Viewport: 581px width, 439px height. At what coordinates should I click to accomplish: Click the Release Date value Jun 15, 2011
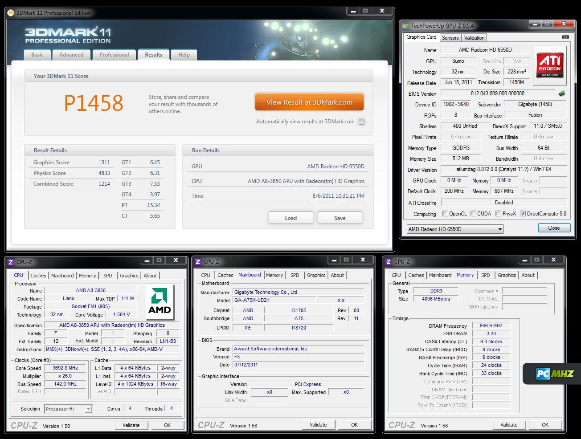(458, 82)
